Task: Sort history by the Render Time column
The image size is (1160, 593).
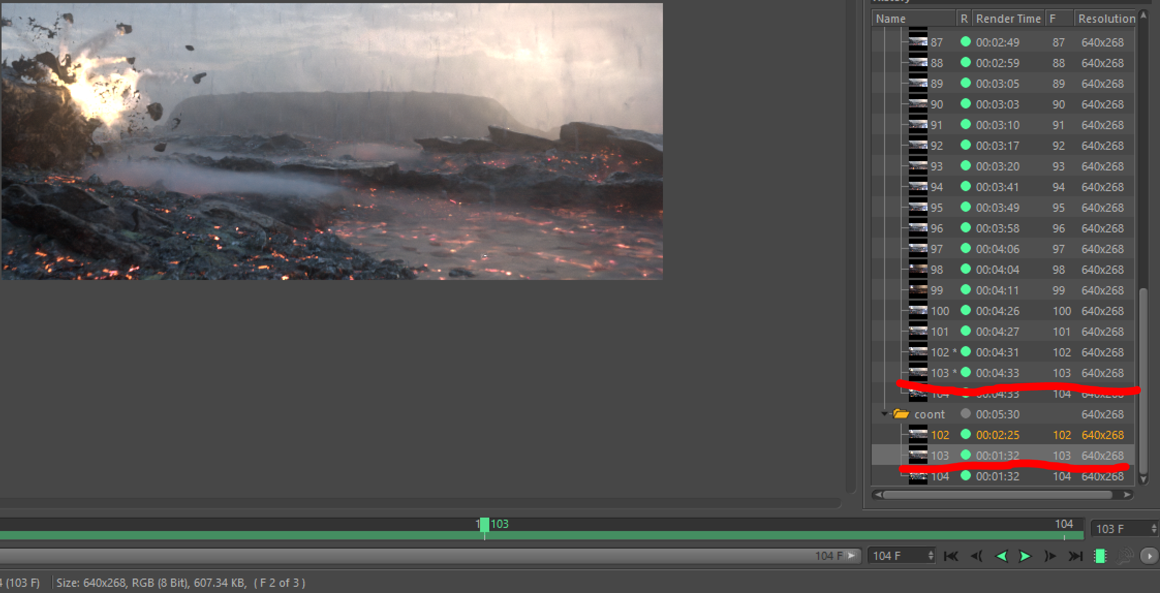Action: pyautogui.click(x=1008, y=19)
